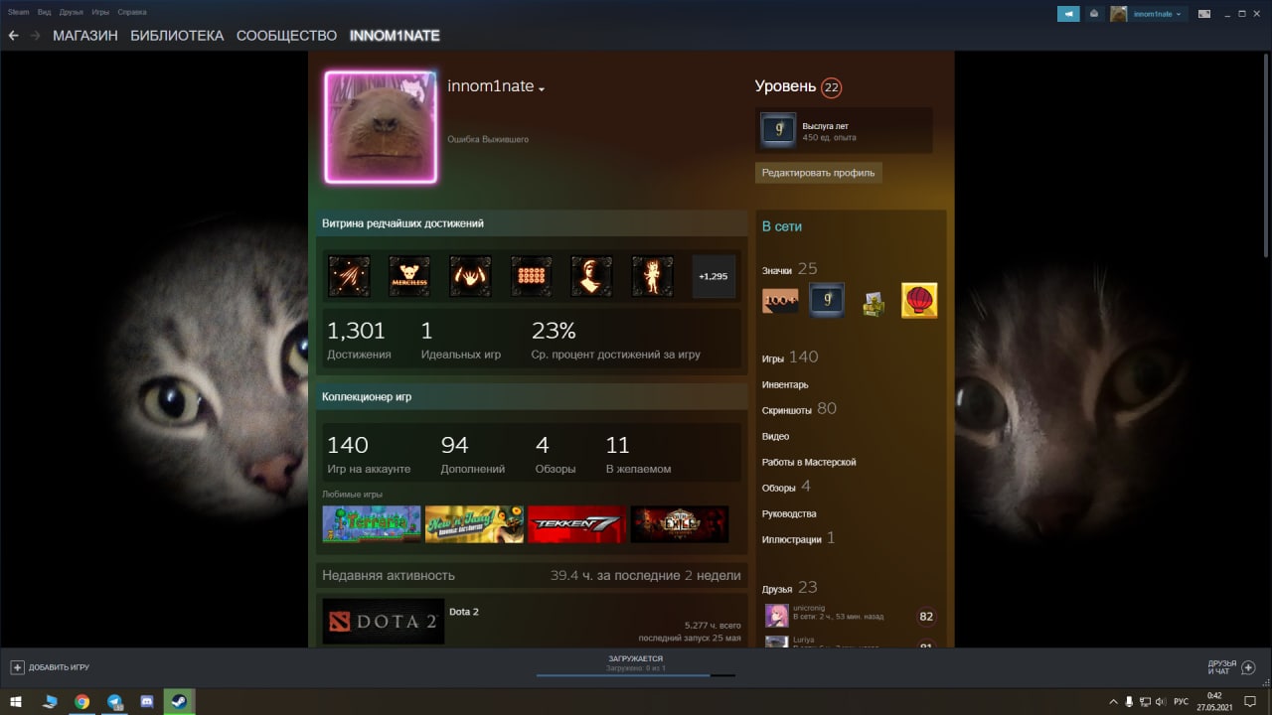1272x715 pixels.
Task: Open Google Chrome from the taskbar
Action: point(81,702)
